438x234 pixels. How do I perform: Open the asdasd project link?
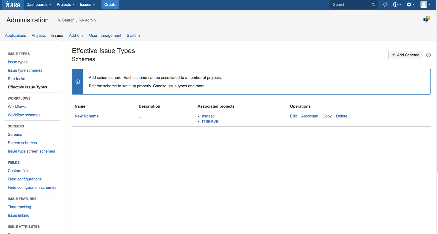pos(208,116)
